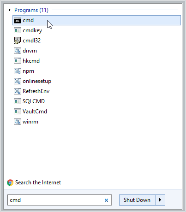Open the npm result text
The width and height of the screenshot is (186, 212).
[28, 71]
